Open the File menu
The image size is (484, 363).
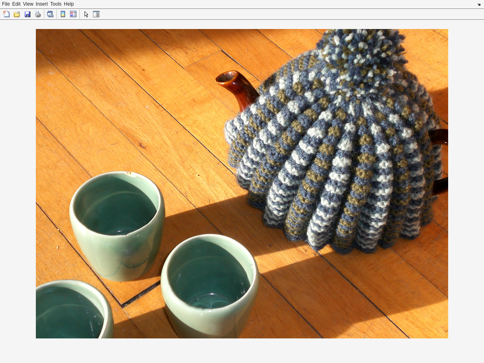[x=6, y=4]
